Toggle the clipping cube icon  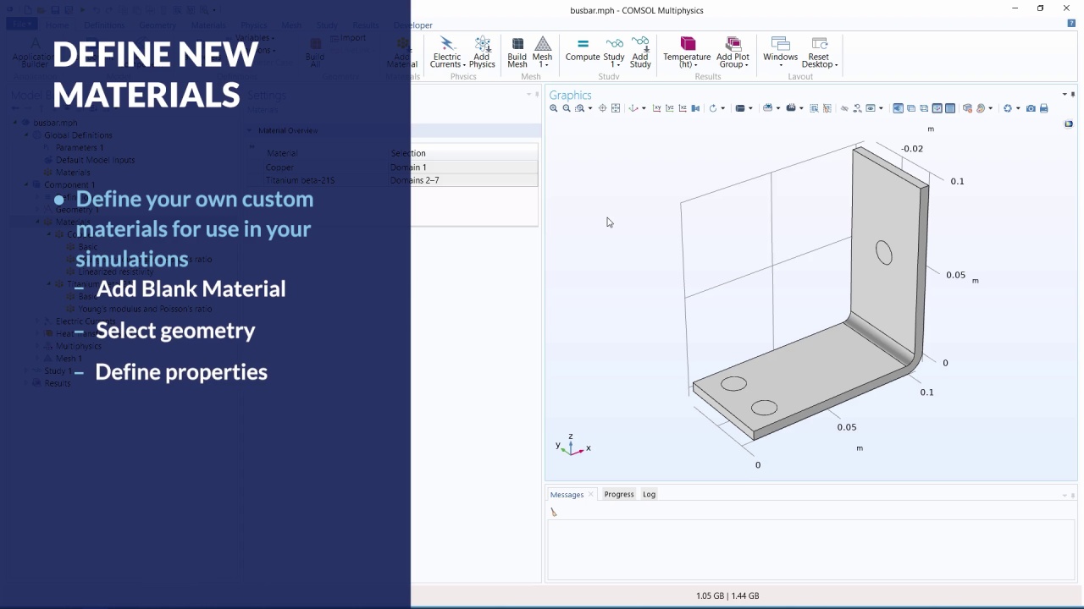coord(967,108)
